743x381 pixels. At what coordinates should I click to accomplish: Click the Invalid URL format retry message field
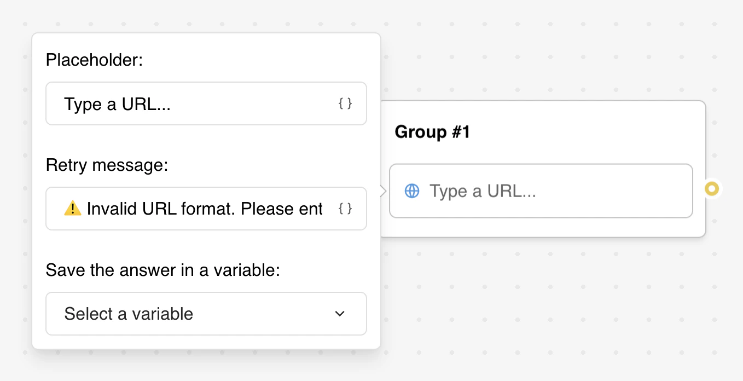[x=191, y=209]
